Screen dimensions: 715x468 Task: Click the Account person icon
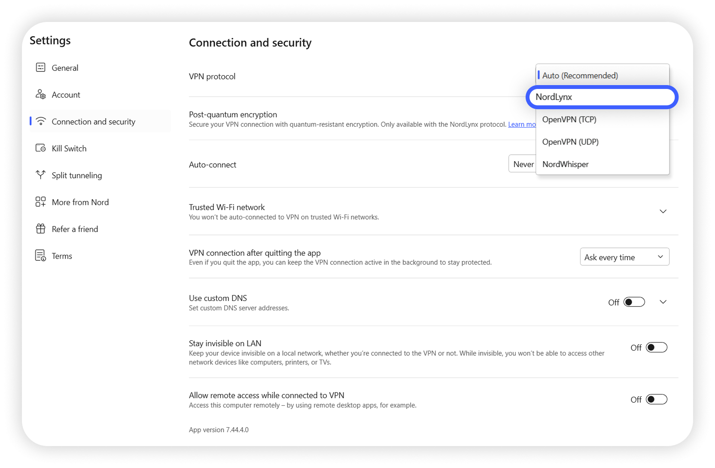(x=40, y=95)
